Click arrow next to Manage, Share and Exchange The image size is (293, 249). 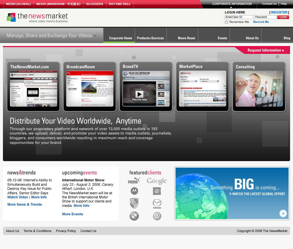96,35
